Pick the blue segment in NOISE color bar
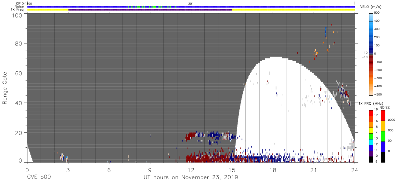The image size is (399, 184). tap(383, 147)
